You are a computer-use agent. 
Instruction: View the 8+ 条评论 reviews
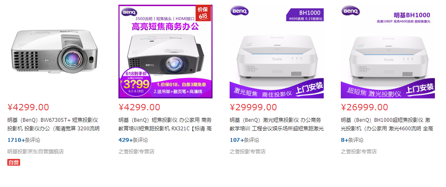coord(352,140)
